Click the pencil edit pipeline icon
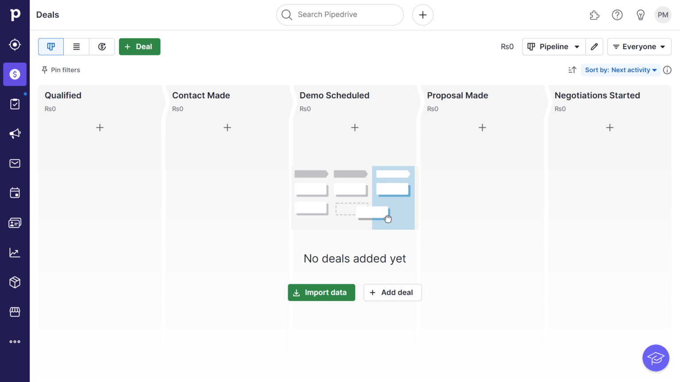The height and width of the screenshot is (382, 680). coord(594,46)
